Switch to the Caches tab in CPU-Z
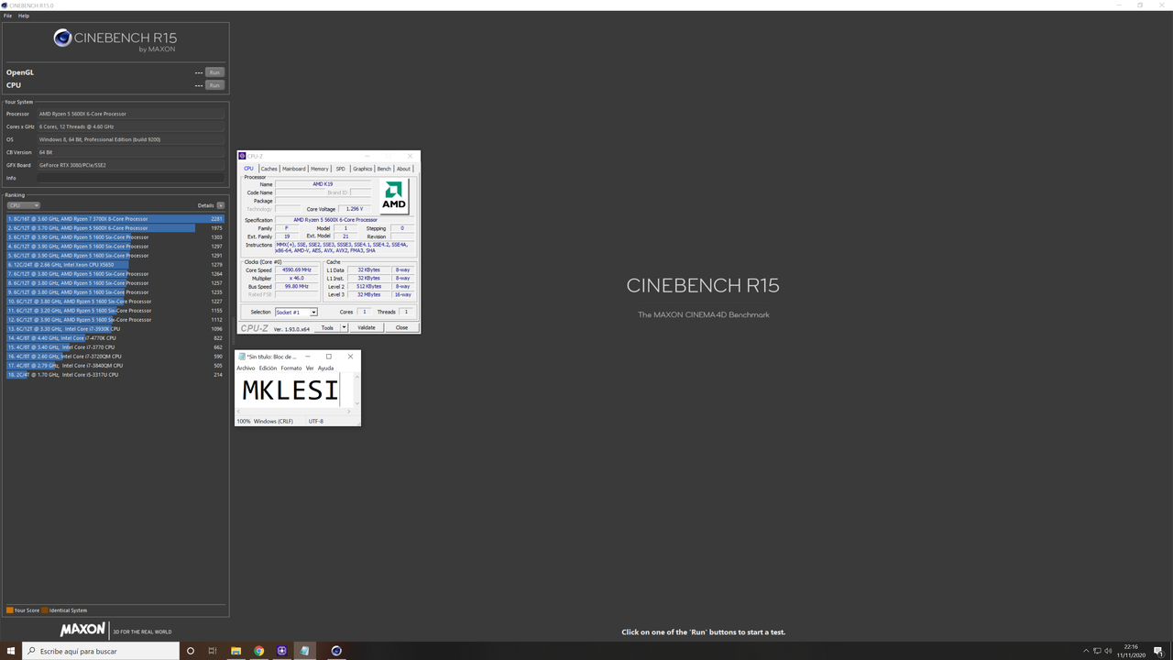This screenshot has height=660, width=1173. click(269, 169)
